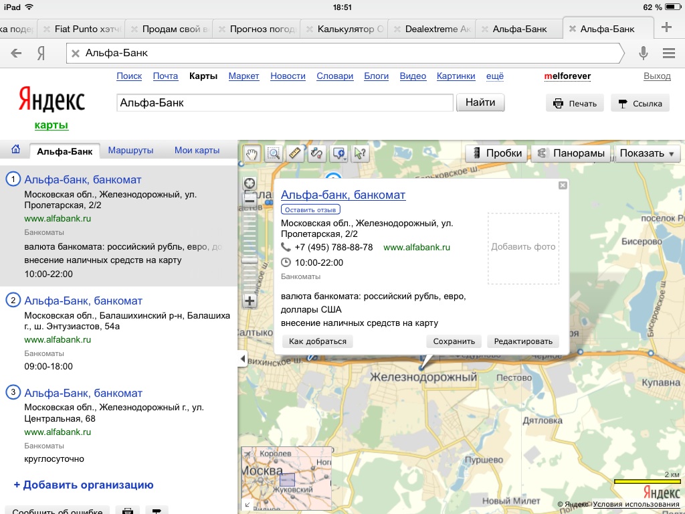Open the Словари service link
The image size is (685, 514).
(x=334, y=76)
